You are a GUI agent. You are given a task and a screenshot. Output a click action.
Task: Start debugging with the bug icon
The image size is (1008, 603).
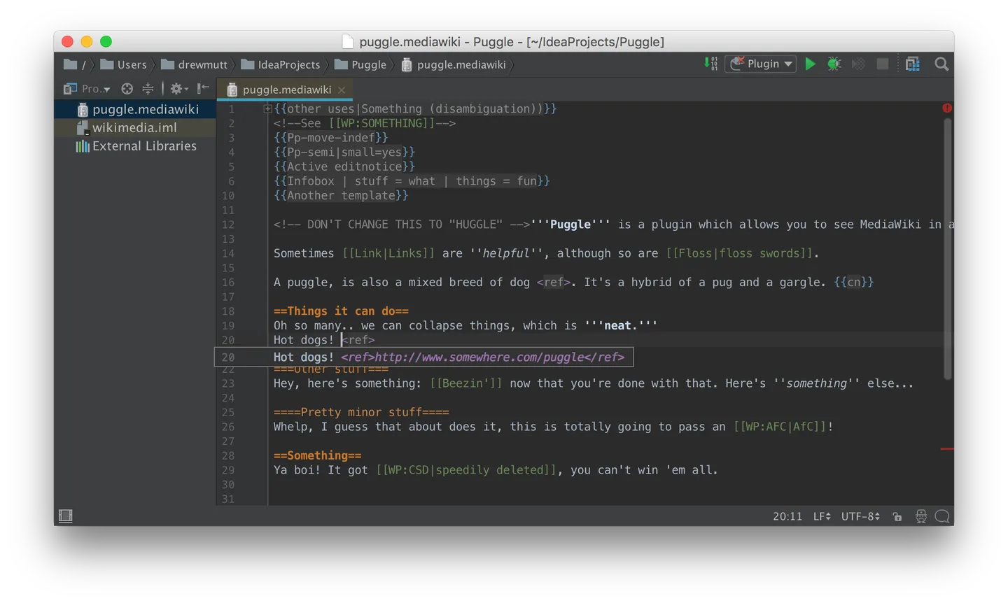(x=834, y=64)
